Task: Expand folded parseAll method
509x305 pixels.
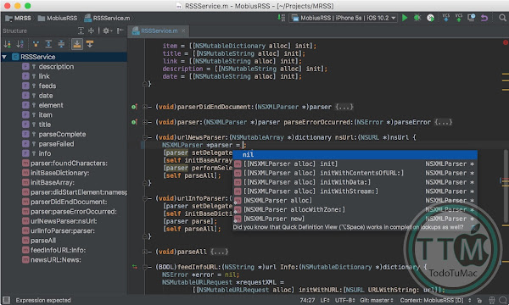Action: coord(145,252)
